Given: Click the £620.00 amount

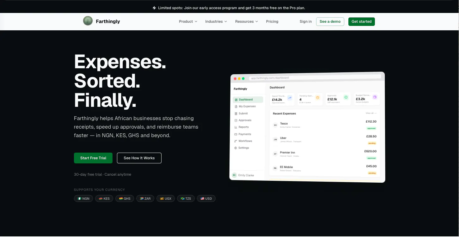Looking at the screenshot, I should 370,151.
